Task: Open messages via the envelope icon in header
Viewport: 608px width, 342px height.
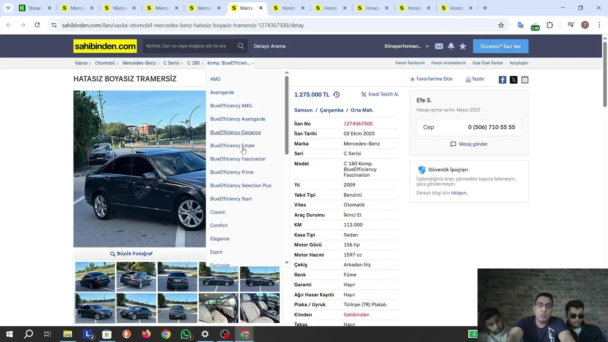Action: point(439,46)
